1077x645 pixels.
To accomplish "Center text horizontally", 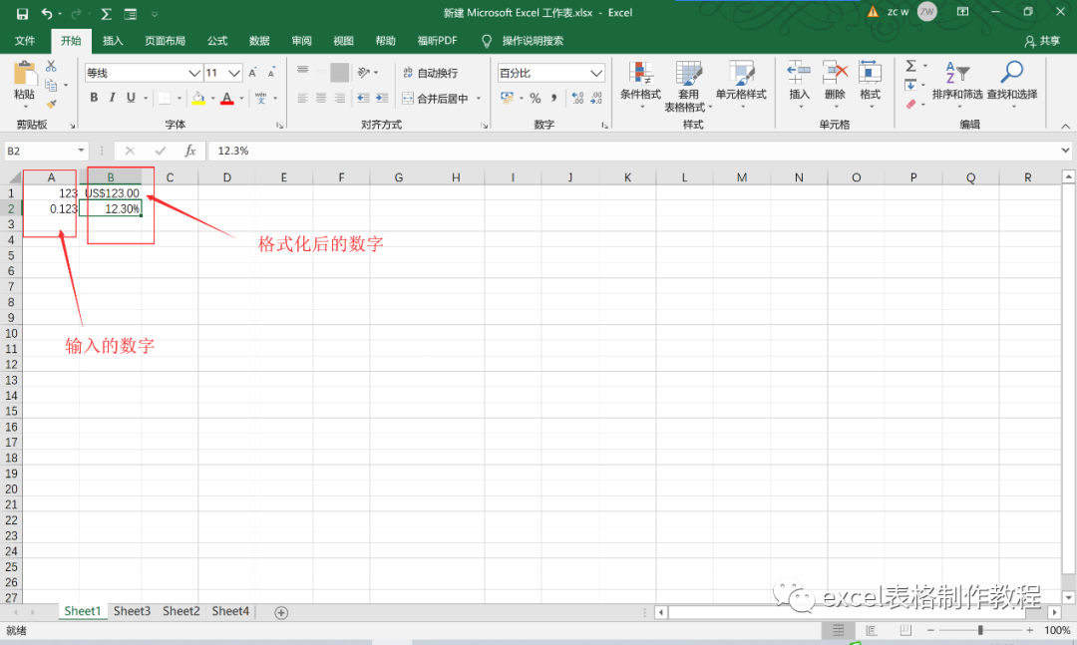I will pos(321,99).
